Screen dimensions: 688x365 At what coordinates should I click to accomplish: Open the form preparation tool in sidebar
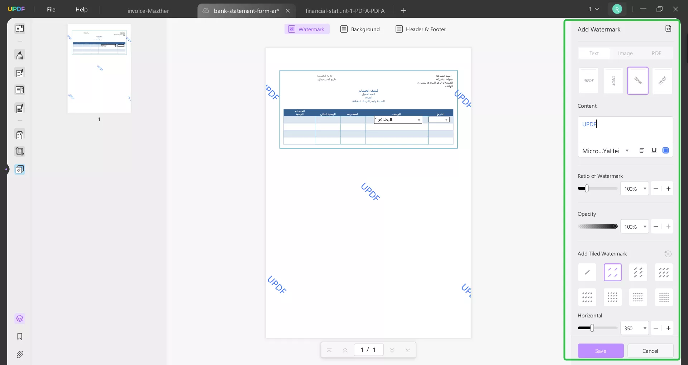tap(20, 90)
